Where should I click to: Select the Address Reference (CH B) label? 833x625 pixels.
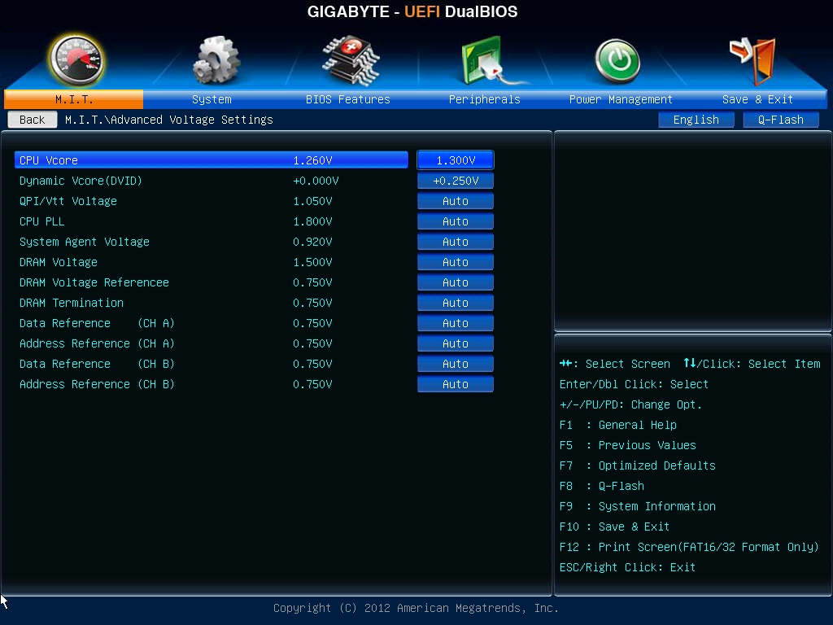(97, 384)
